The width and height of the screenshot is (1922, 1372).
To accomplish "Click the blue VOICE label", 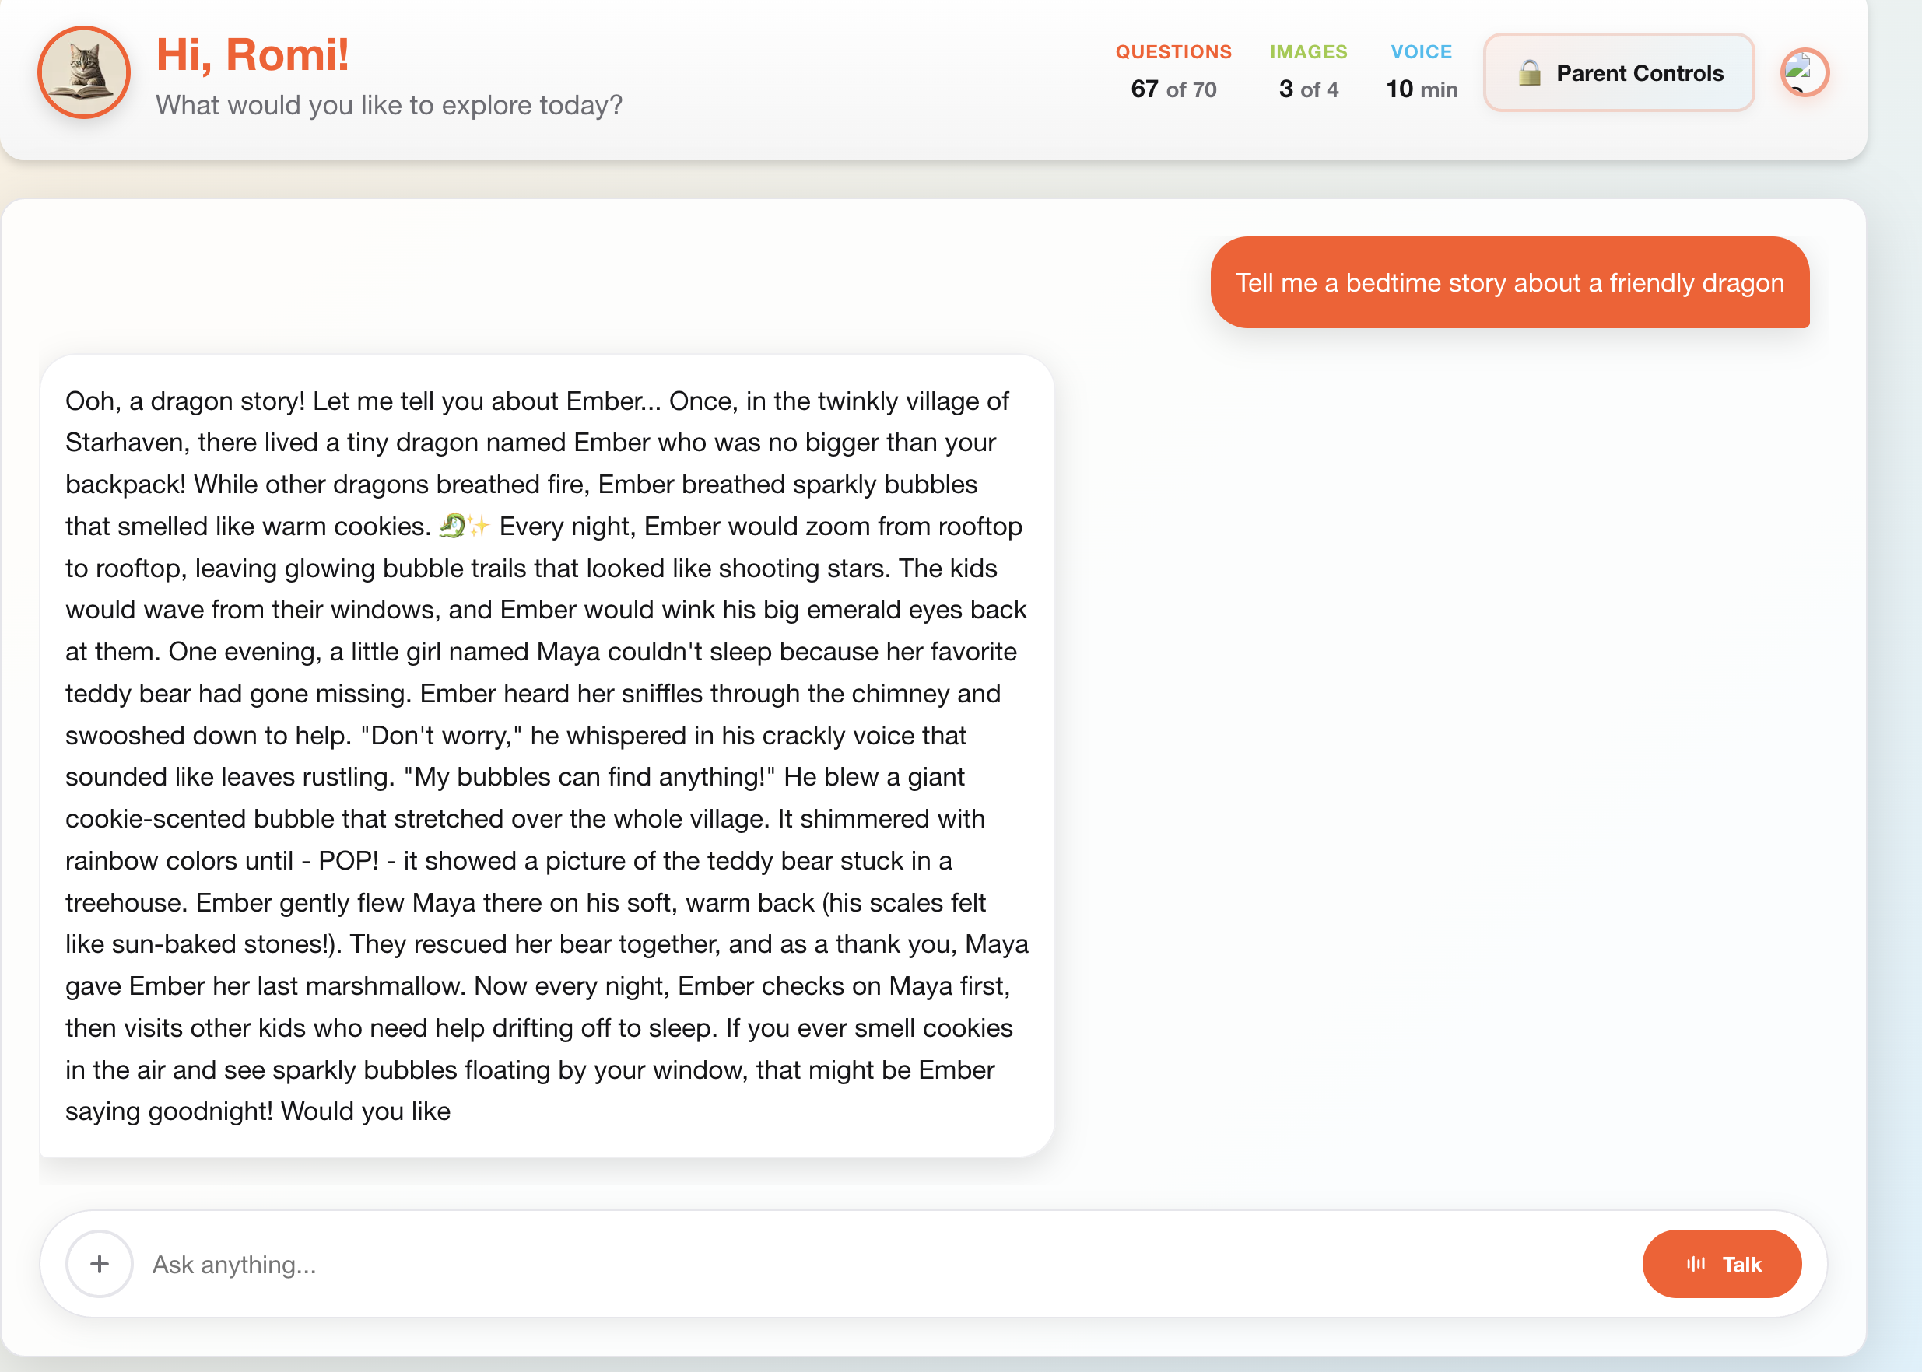I will point(1421,51).
